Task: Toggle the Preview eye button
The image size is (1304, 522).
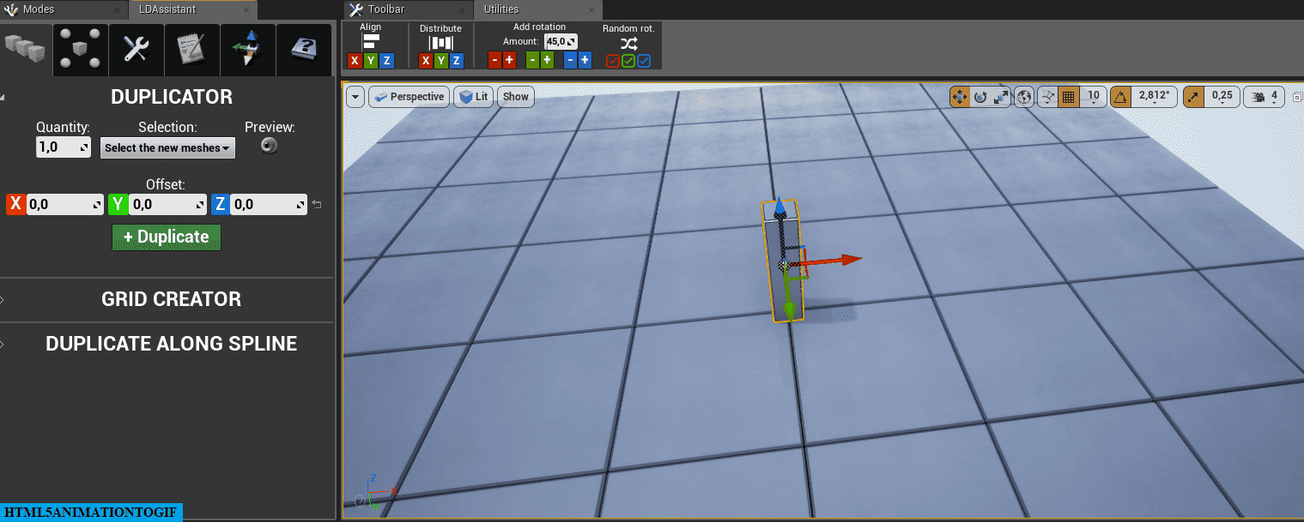Action: pos(270,146)
